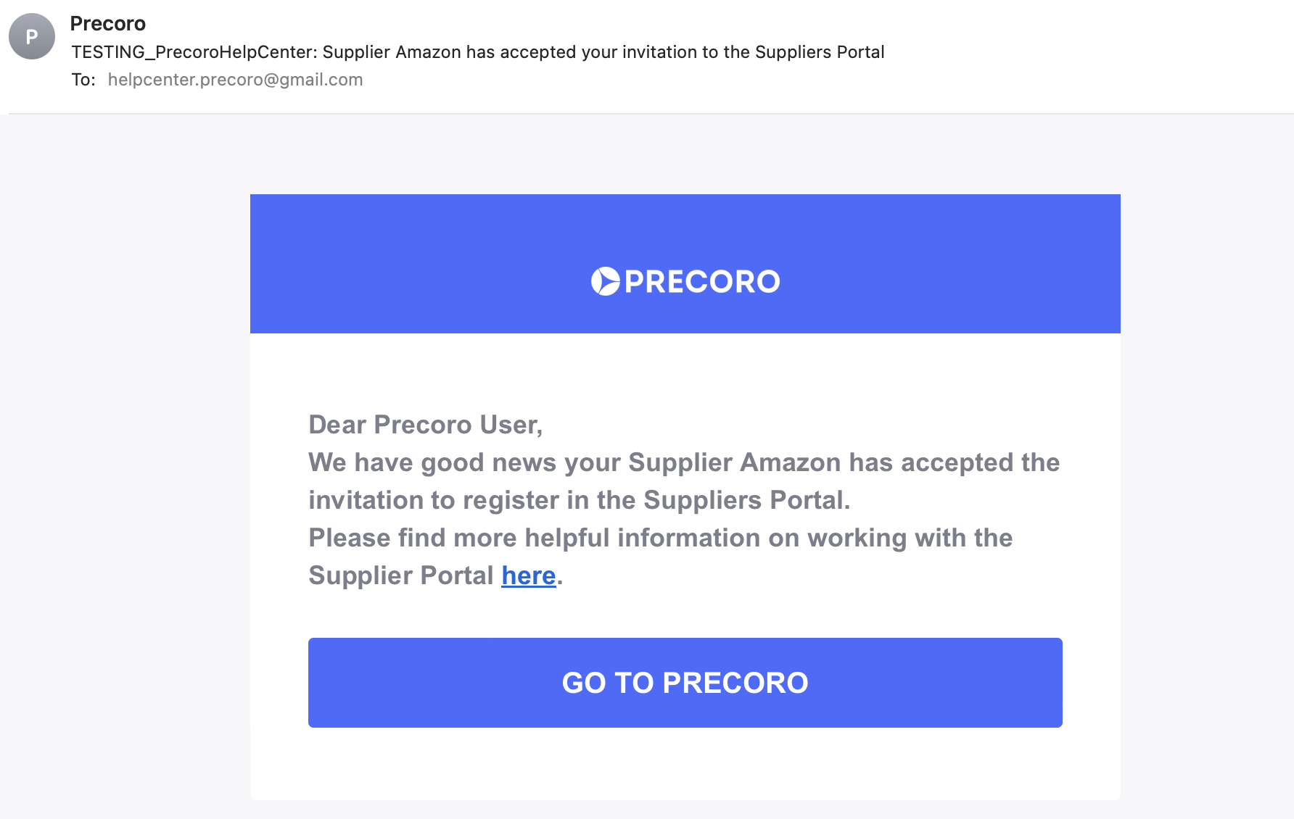Click the "Suppliers Portal" text in the subject
Screen dimensions: 1294x819
pos(820,52)
